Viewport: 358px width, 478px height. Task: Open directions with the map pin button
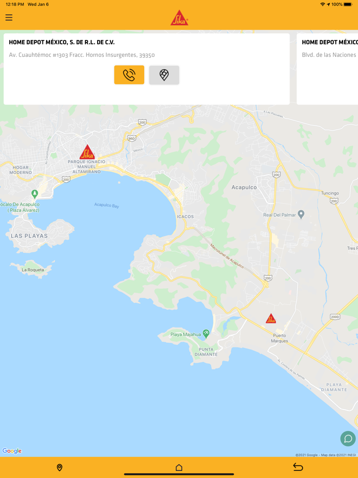tap(164, 75)
